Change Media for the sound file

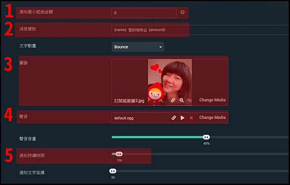point(212,117)
